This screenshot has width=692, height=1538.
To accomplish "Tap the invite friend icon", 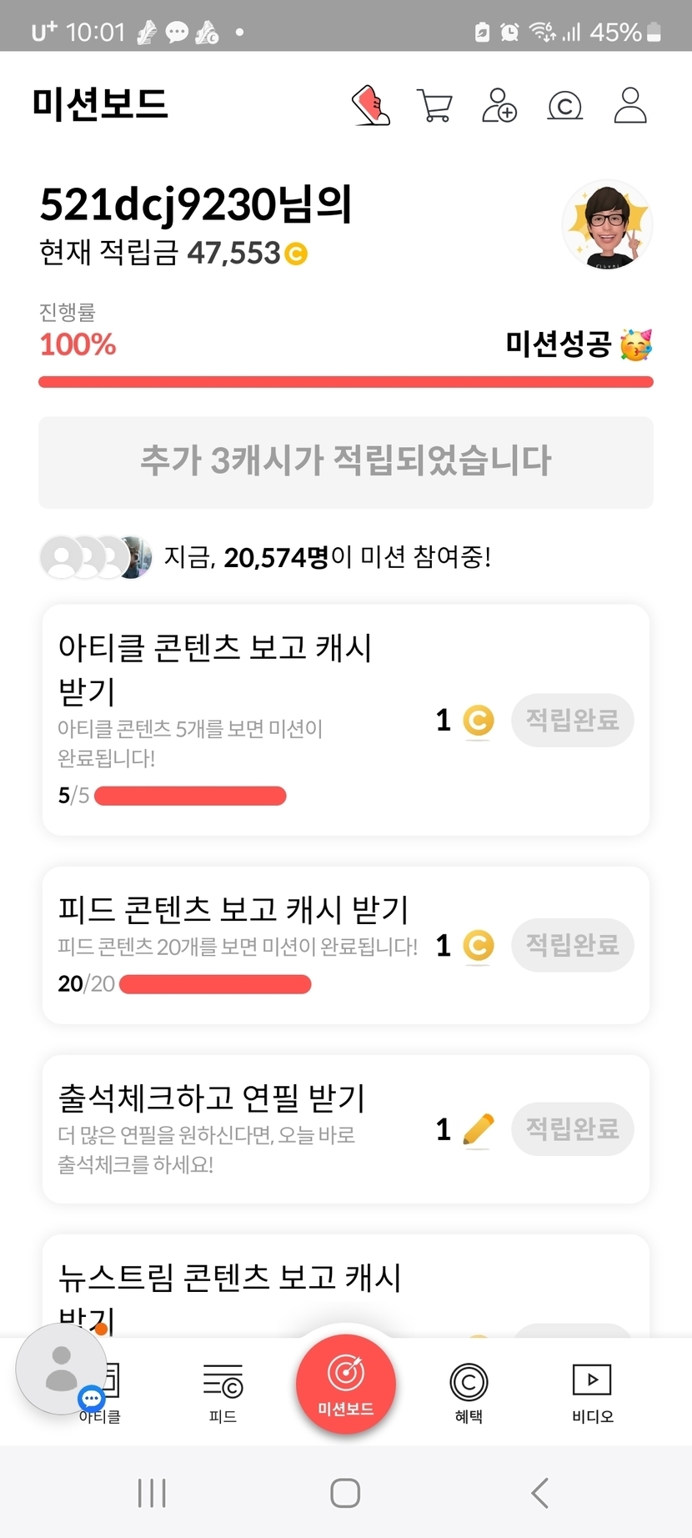I will (499, 106).
